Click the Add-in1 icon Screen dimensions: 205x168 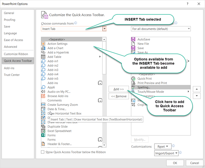[43, 61]
